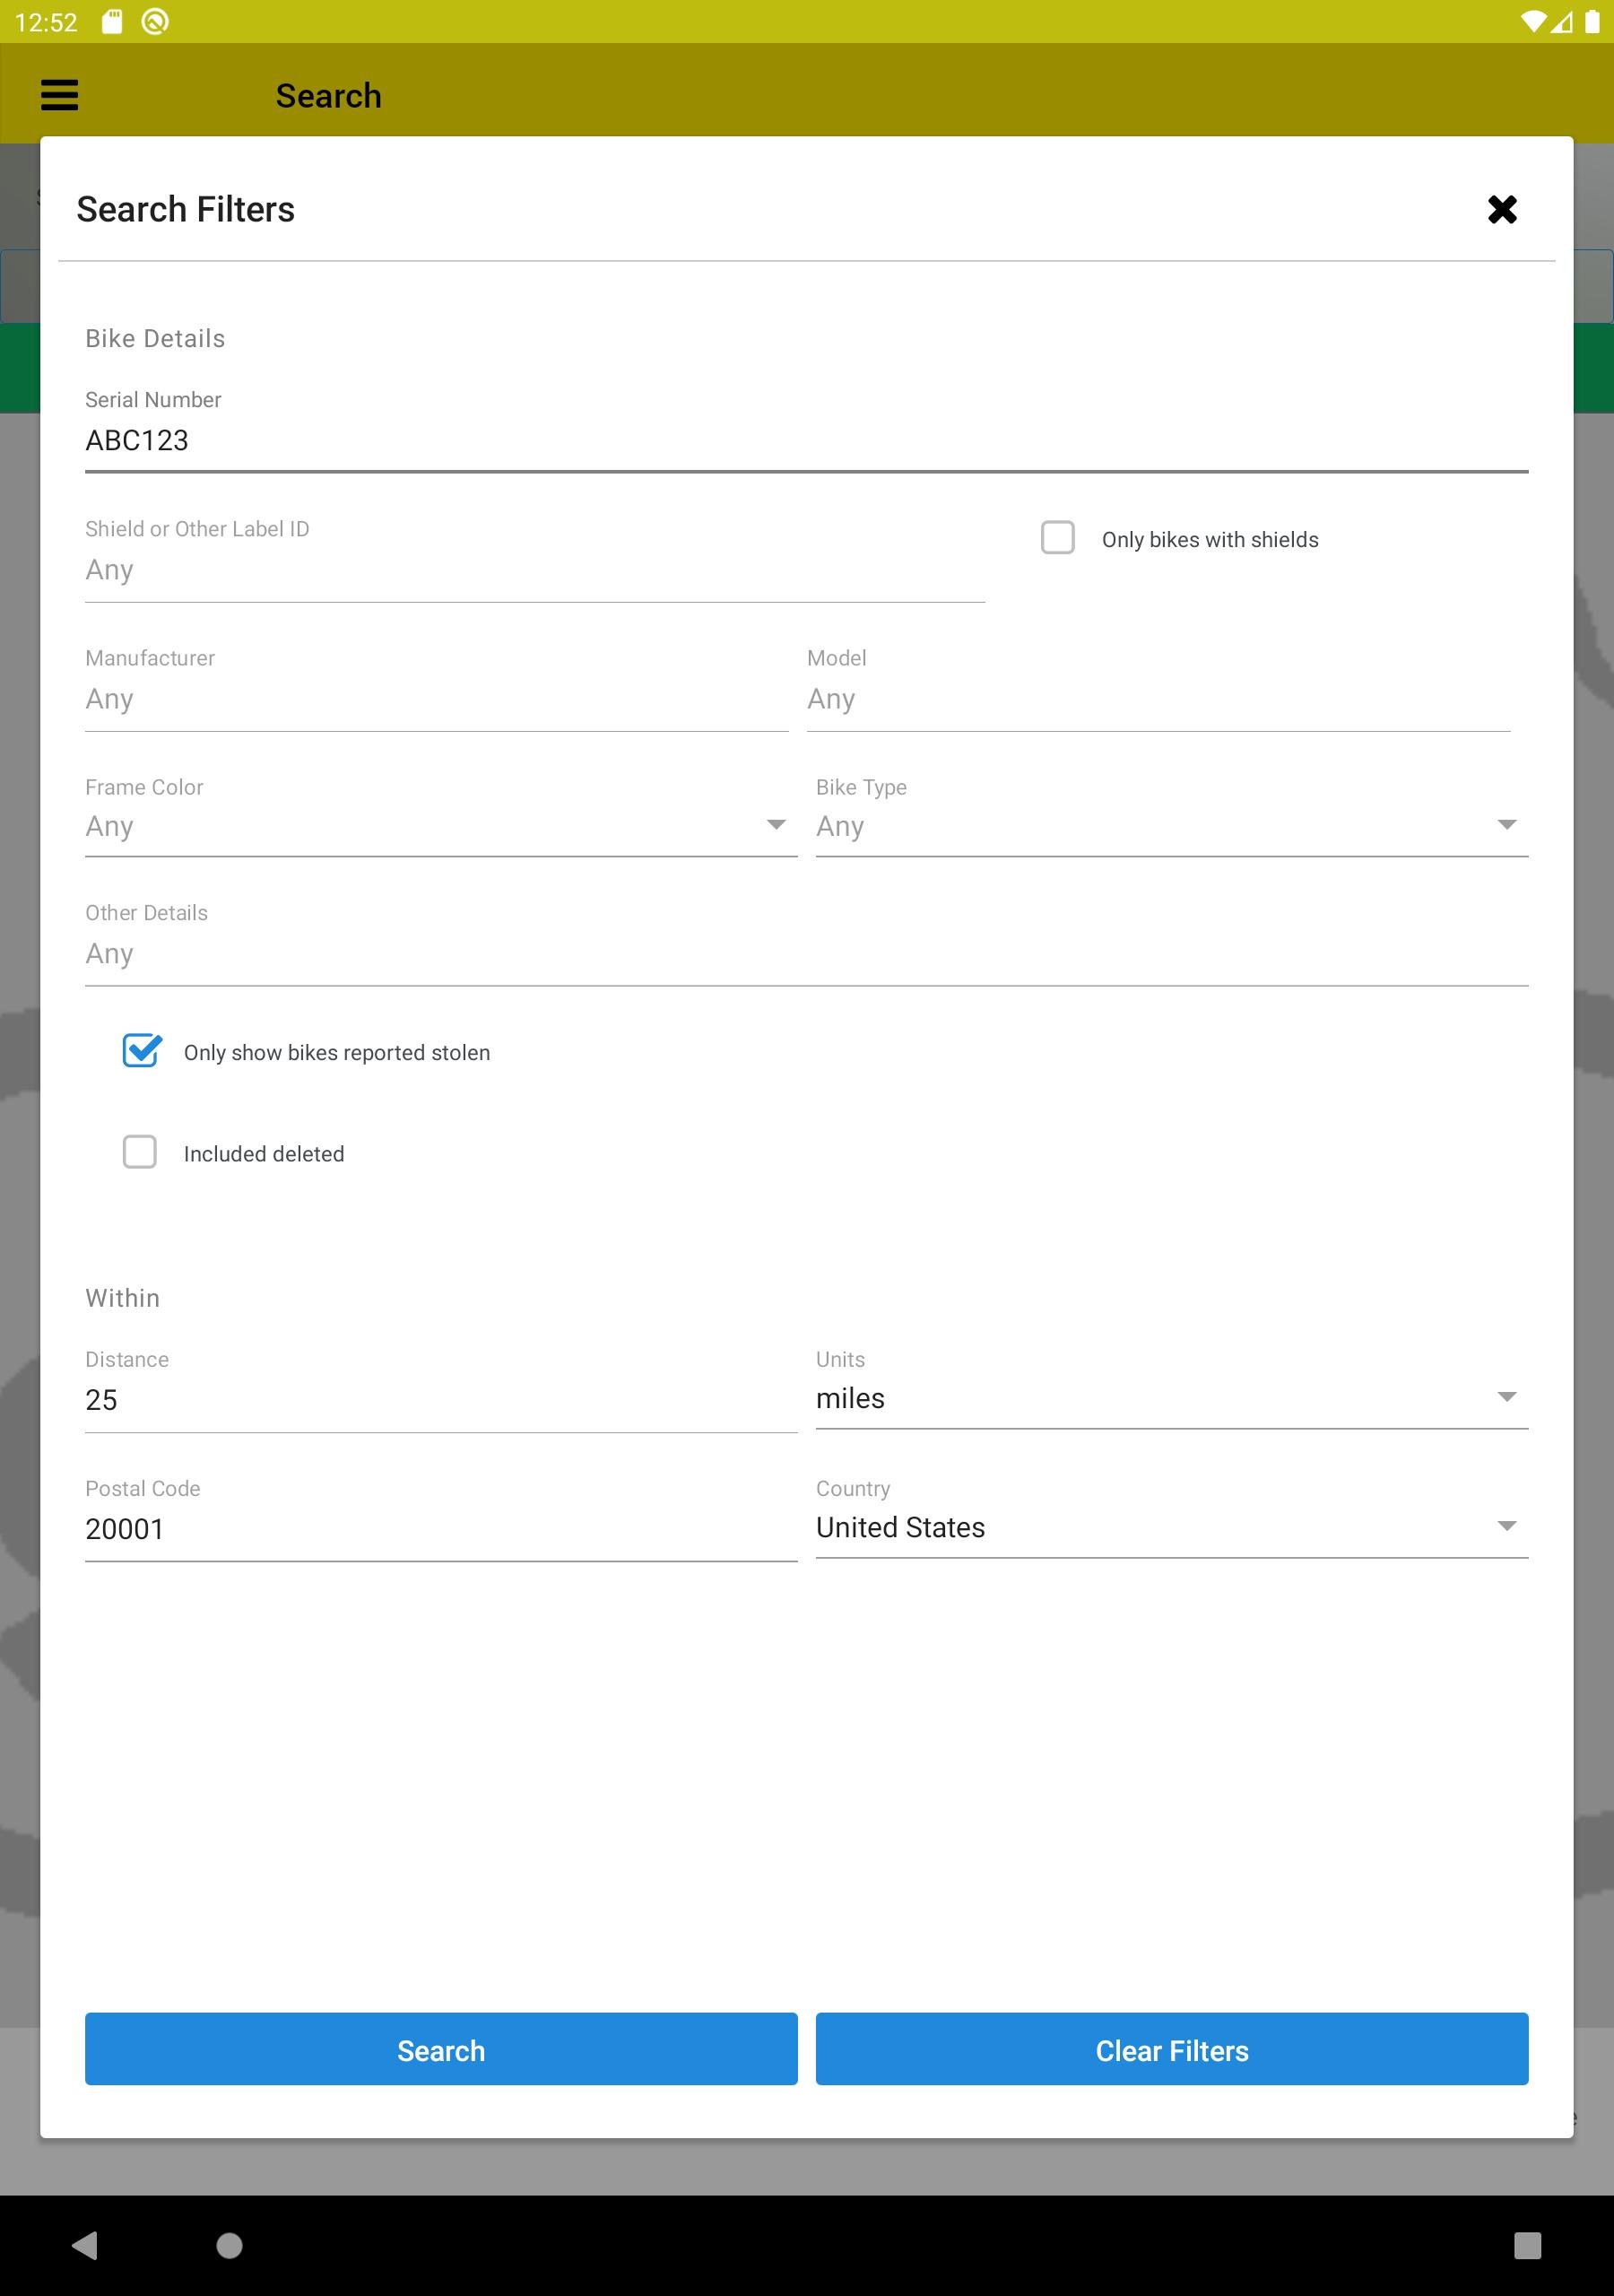1614x2296 pixels.
Task: Tap the Android home circle button
Action: coord(230,2246)
